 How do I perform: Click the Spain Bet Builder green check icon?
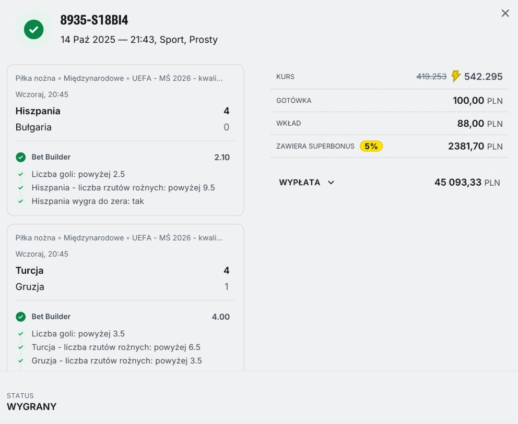(x=21, y=157)
